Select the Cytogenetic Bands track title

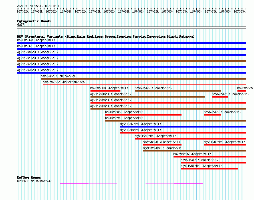tap(34, 21)
